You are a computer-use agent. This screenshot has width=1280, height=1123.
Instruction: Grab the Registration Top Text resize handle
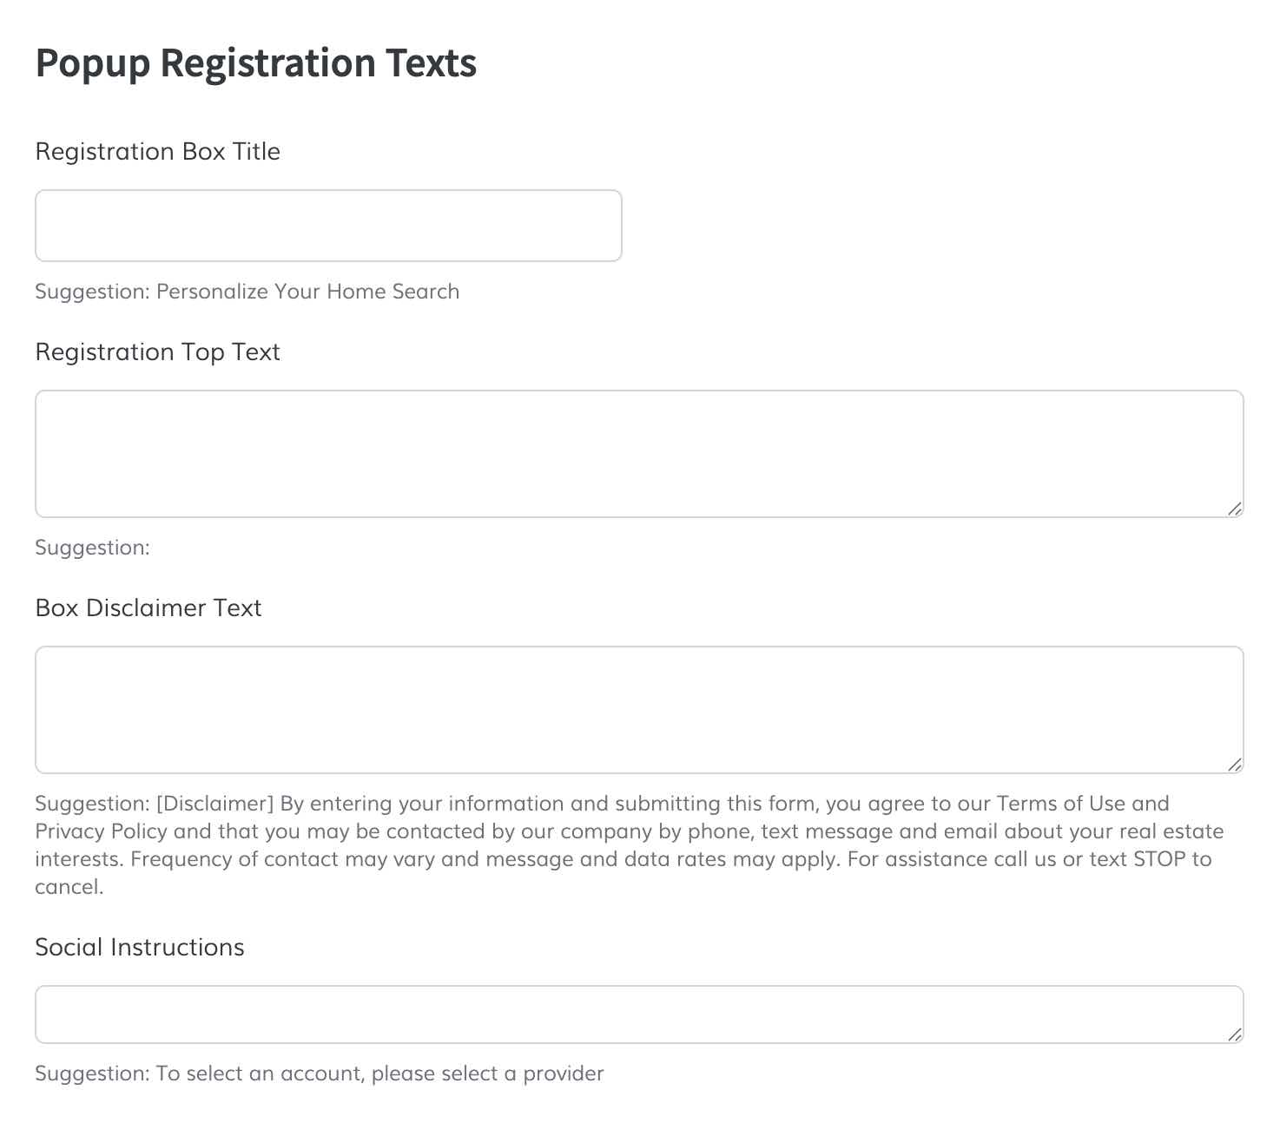click(1235, 509)
